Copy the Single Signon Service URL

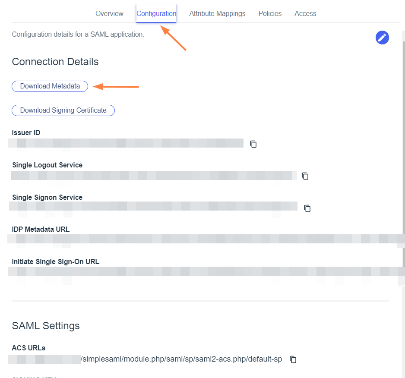coord(307,208)
